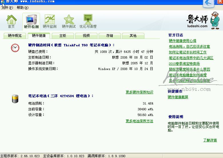223x158 pixels.
Task: Click the 硬件健康截屏 shortcut link
Action: [x=178, y=97]
